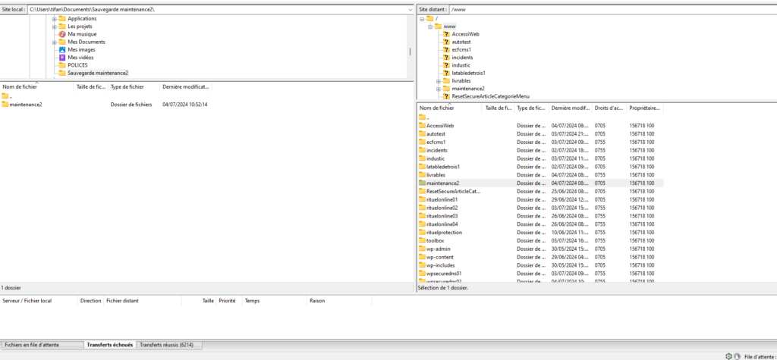Click the green gear icon in status bar
The height and width of the screenshot is (360, 777).
click(x=728, y=355)
